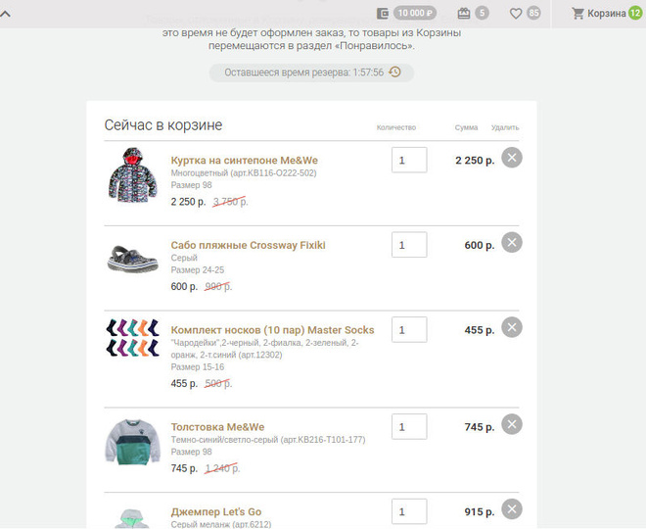Open the Корзина cart icon
646x529 pixels.
[578, 14]
